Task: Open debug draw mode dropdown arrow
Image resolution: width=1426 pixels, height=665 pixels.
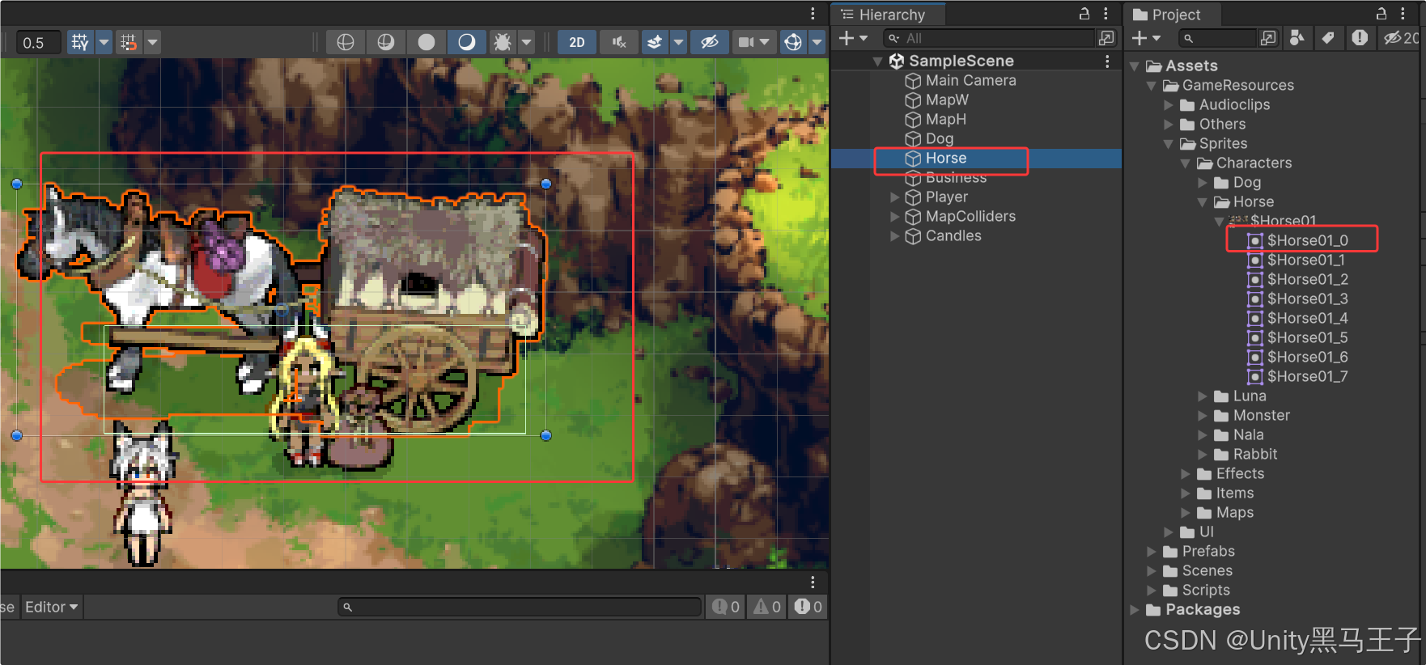Action: coord(527,42)
